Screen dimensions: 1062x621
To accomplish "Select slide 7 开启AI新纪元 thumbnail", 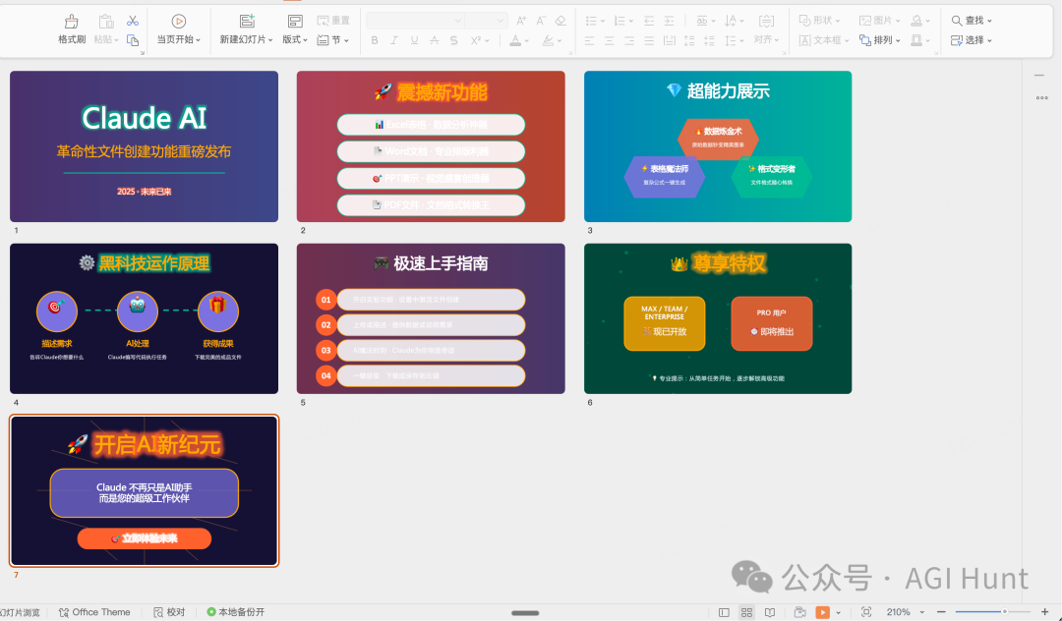I will [x=144, y=490].
